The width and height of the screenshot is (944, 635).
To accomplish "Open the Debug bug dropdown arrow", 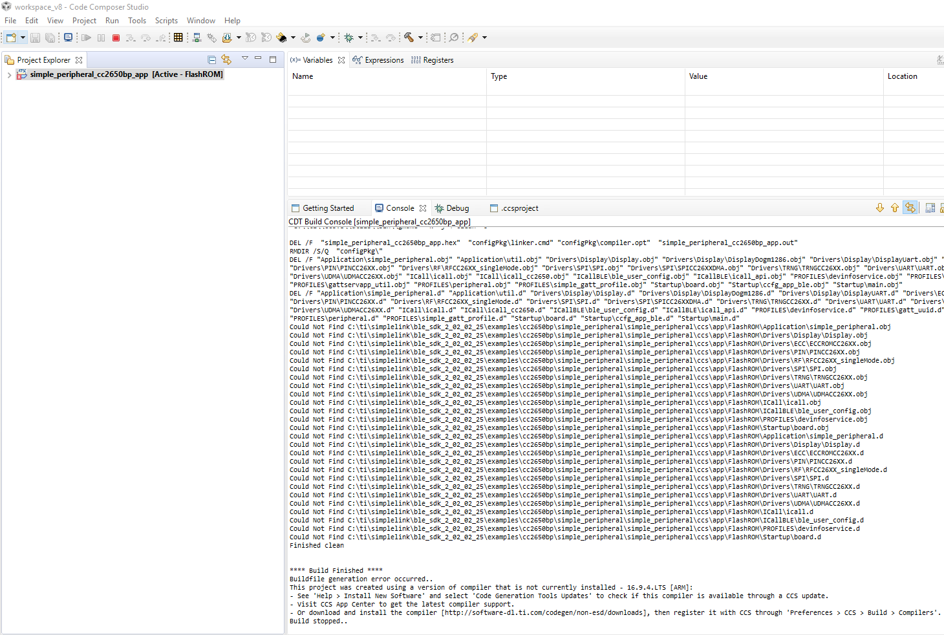I will click(360, 38).
